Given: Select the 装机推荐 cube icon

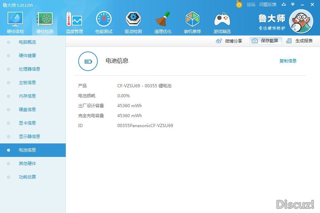Looking at the screenshot, I should pos(192,20).
